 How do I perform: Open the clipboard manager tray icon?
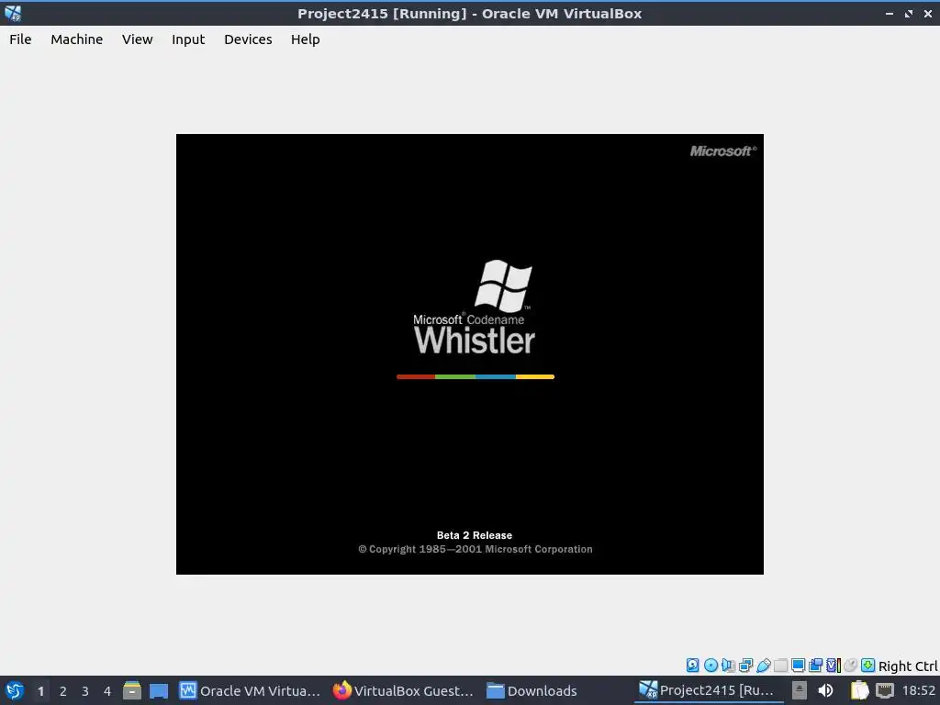[x=859, y=690]
